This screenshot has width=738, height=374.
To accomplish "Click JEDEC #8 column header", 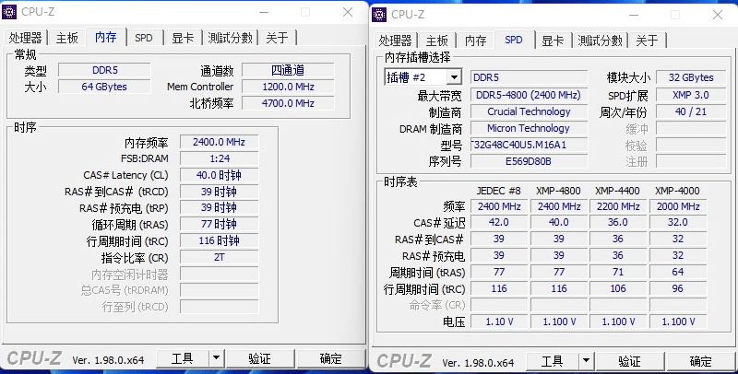I will [x=499, y=191].
